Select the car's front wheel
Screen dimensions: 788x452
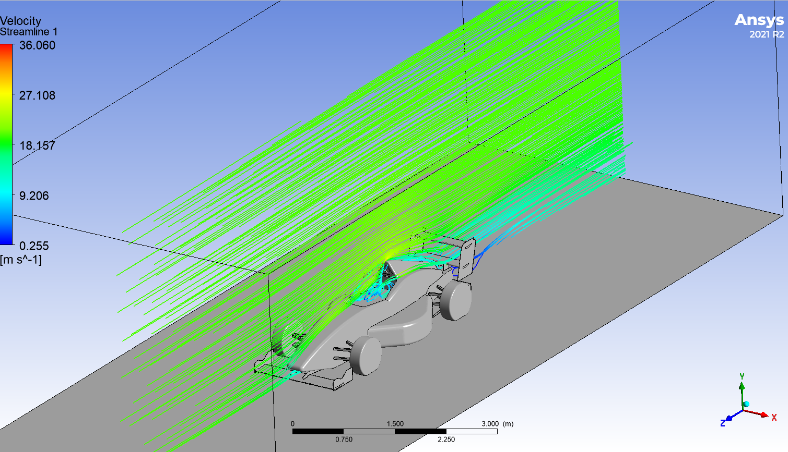(366, 356)
